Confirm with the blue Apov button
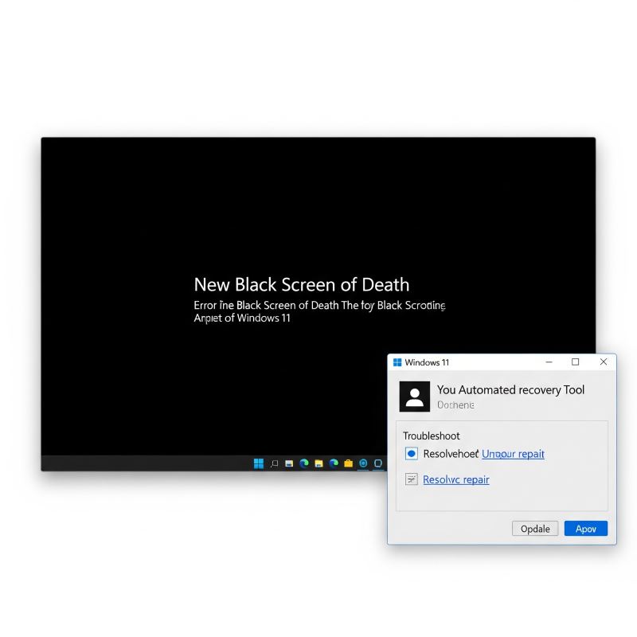637x637 pixels. tap(586, 529)
